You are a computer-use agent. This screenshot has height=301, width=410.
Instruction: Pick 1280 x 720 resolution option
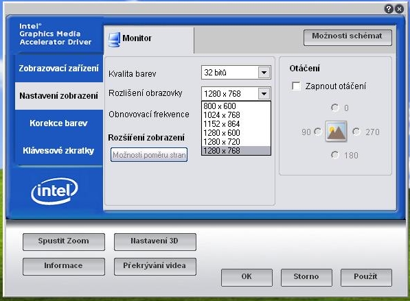236,141
